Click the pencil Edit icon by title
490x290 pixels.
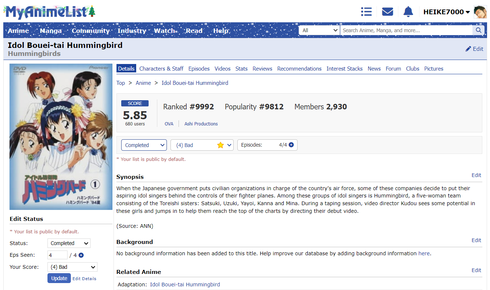coord(468,49)
